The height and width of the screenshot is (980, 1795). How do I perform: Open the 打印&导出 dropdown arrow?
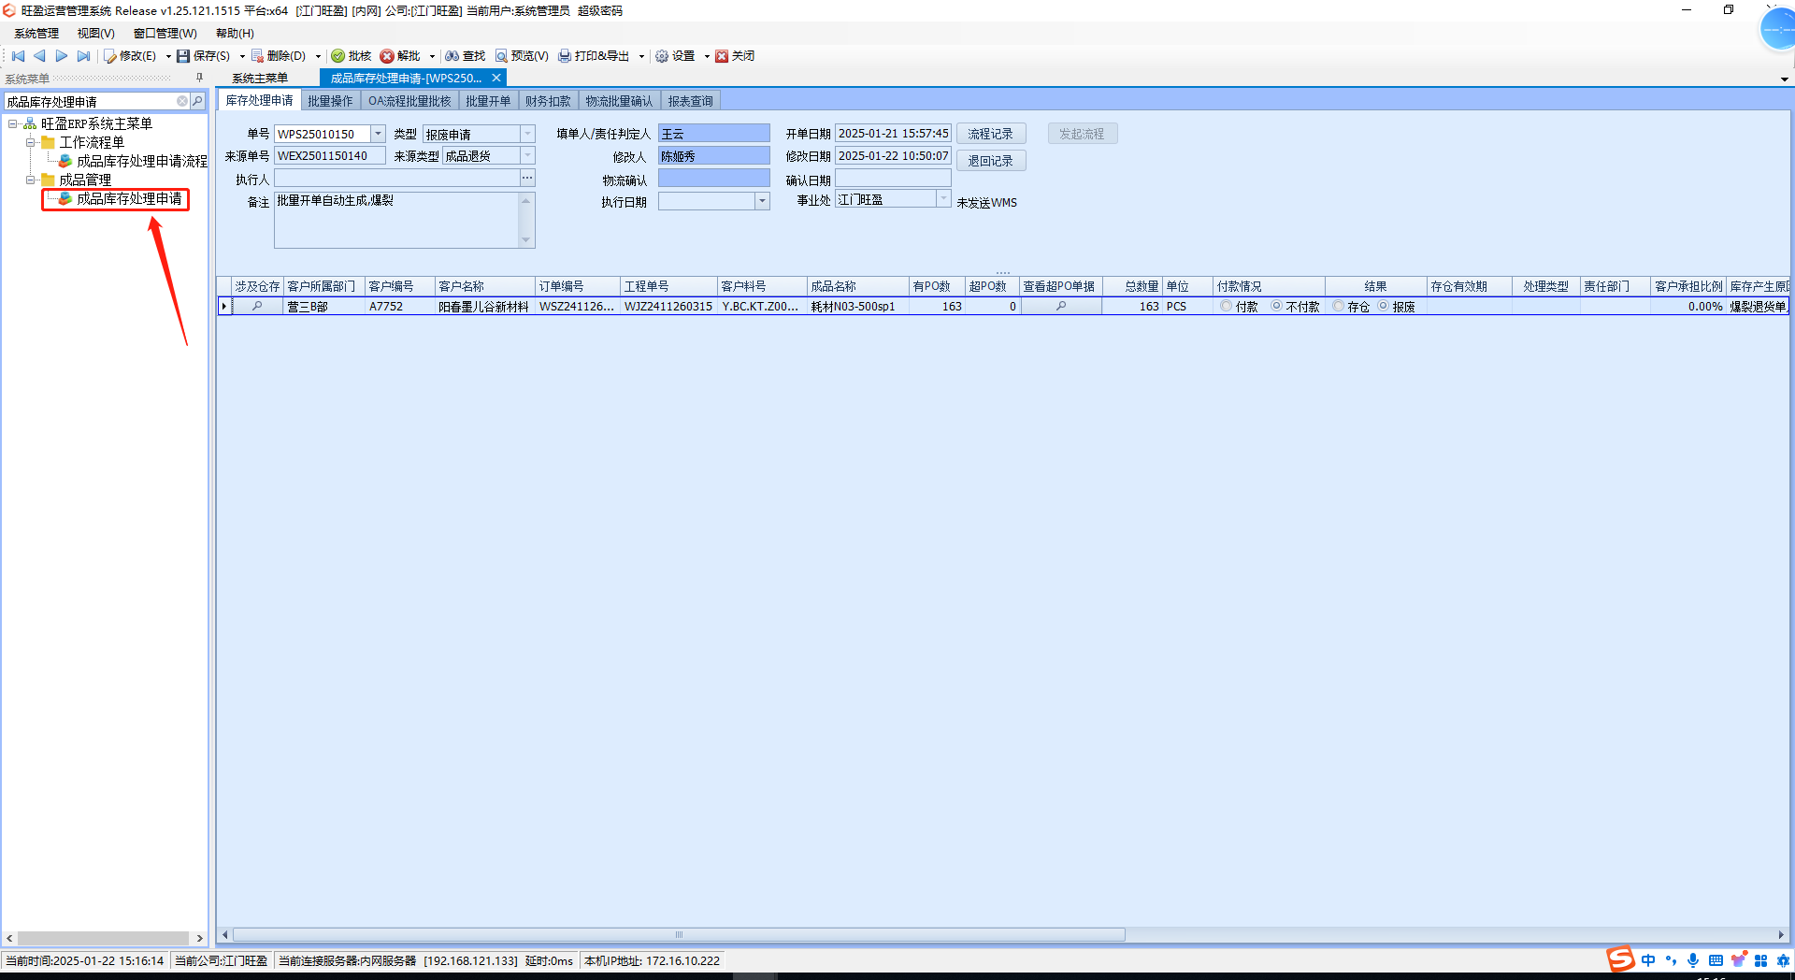tap(641, 56)
